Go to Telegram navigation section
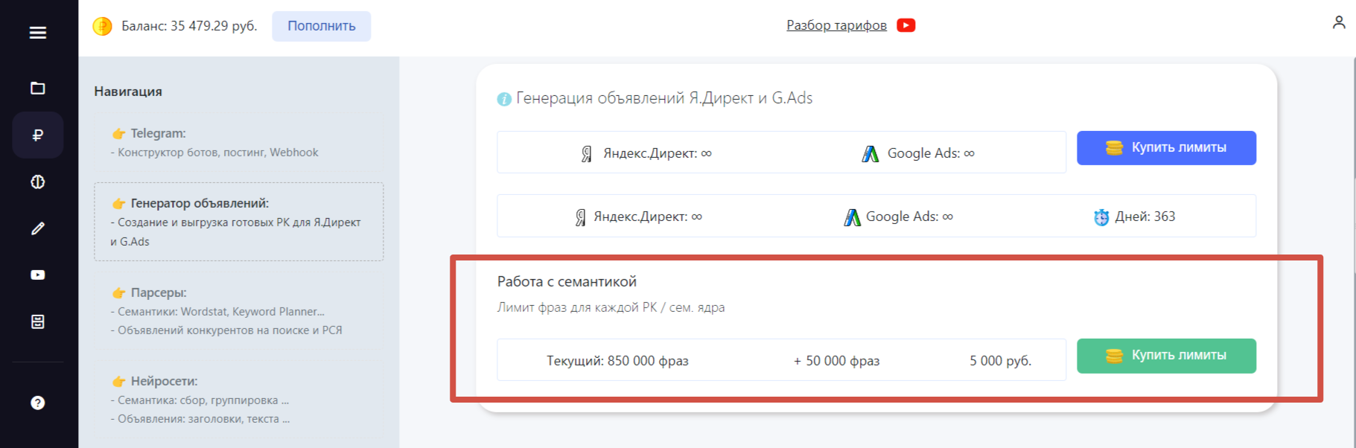 coord(239,141)
